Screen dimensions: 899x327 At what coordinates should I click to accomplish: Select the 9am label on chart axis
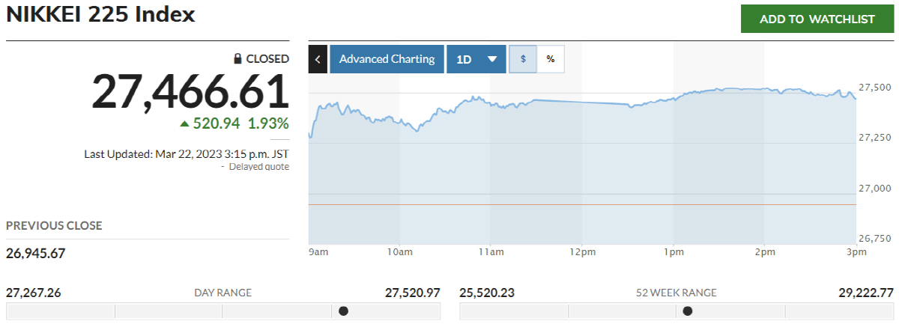pyautogui.click(x=318, y=253)
